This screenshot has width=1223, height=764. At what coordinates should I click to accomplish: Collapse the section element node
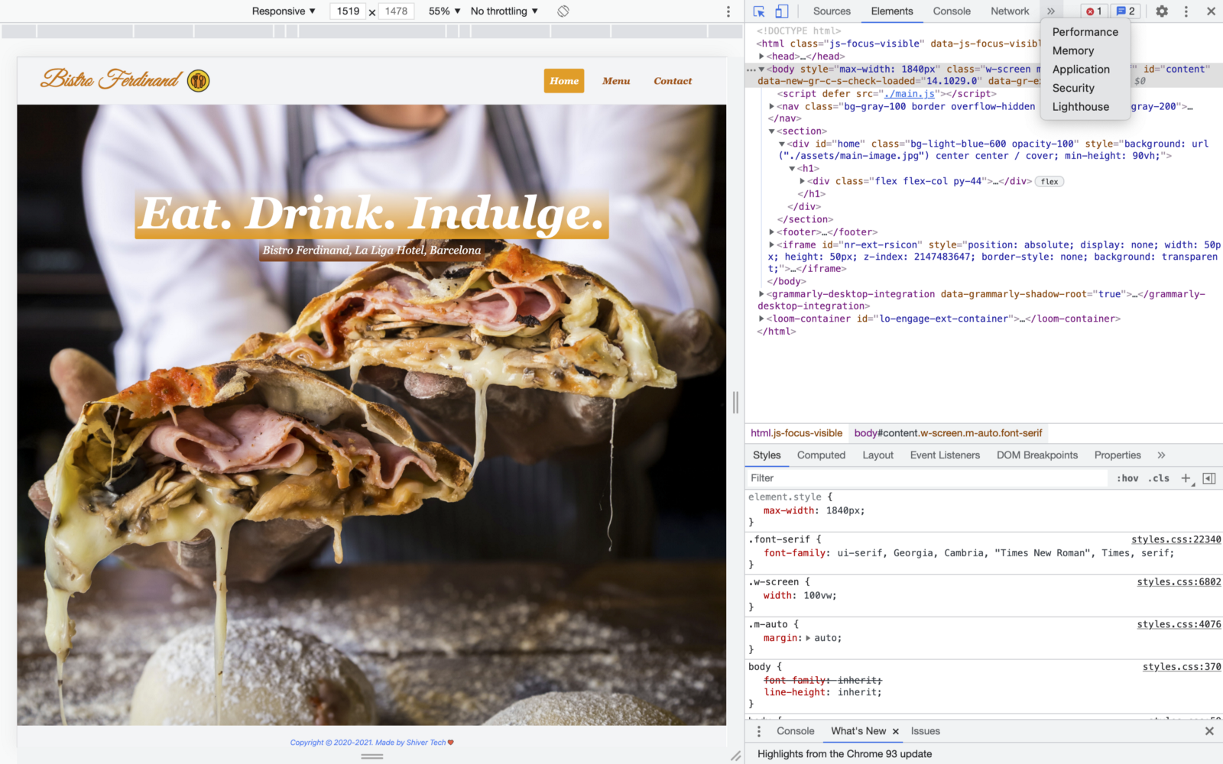coord(771,131)
